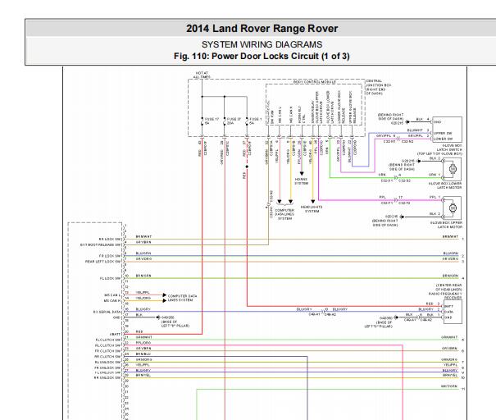This screenshot has width=496, height=420.
Task: Select the "FUSE 1" 5A label
Action: (255, 121)
